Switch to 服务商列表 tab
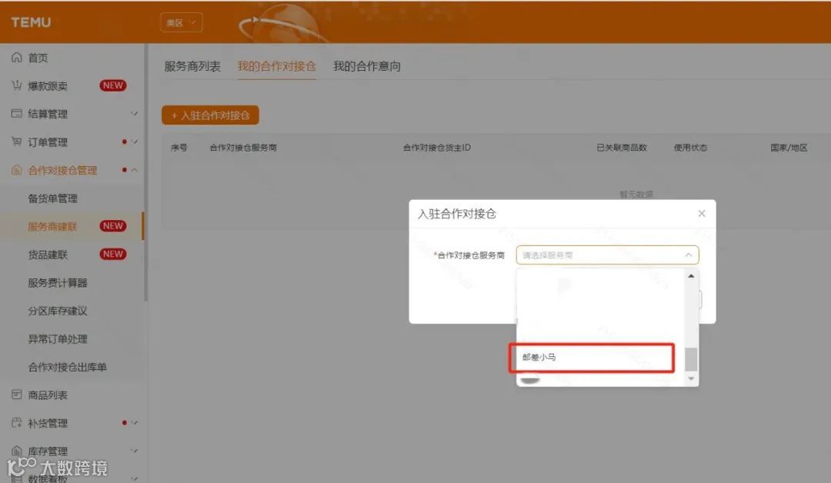Viewport: 831px width, 483px height. point(192,66)
